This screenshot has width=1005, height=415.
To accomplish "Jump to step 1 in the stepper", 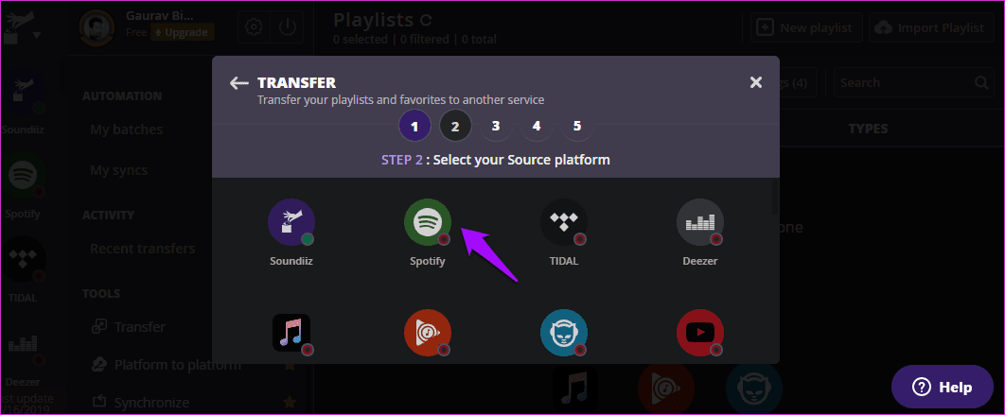I will (x=414, y=126).
